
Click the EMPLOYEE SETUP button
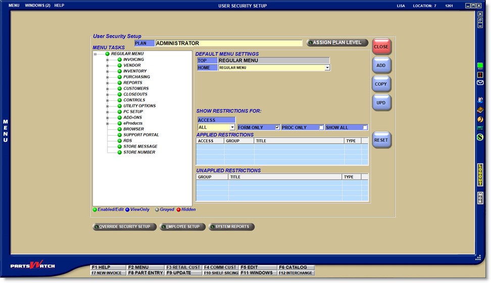click(182, 227)
